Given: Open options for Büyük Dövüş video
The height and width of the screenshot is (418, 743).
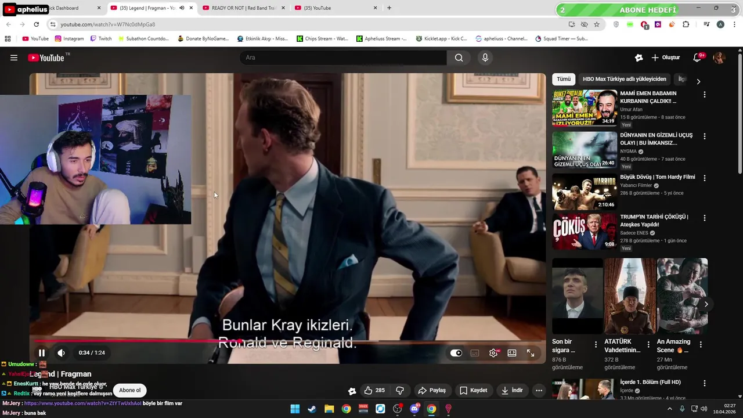Looking at the screenshot, I should click(x=705, y=178).
